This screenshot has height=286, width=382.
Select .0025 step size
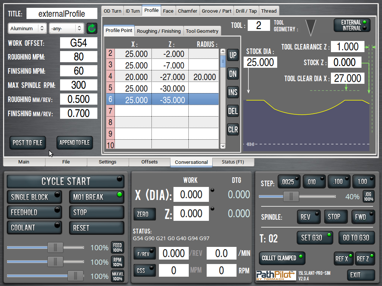coord(289,182)
